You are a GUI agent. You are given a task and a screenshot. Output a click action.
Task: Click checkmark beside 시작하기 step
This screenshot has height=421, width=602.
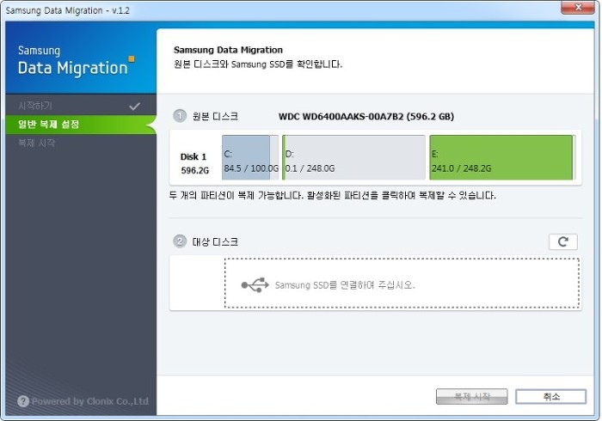(x=134, y=107)
